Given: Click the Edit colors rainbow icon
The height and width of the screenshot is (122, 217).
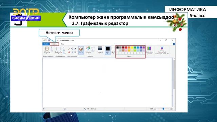Looking at the screenshot, I should tap(149, 48).
